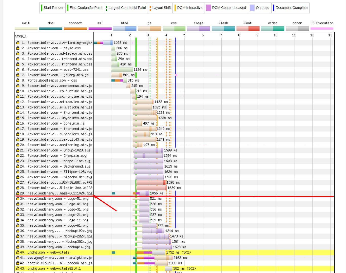Click the lock icon beside Logo-51.png
Viewport: 346px width, 273px height.
(18, 198)
